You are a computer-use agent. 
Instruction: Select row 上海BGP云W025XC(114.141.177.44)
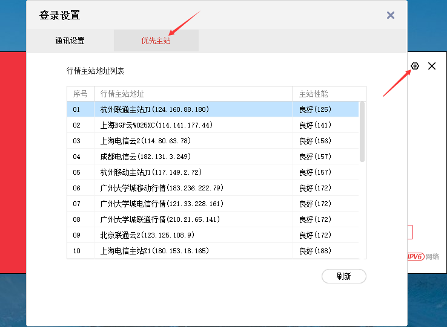(213, 125)
